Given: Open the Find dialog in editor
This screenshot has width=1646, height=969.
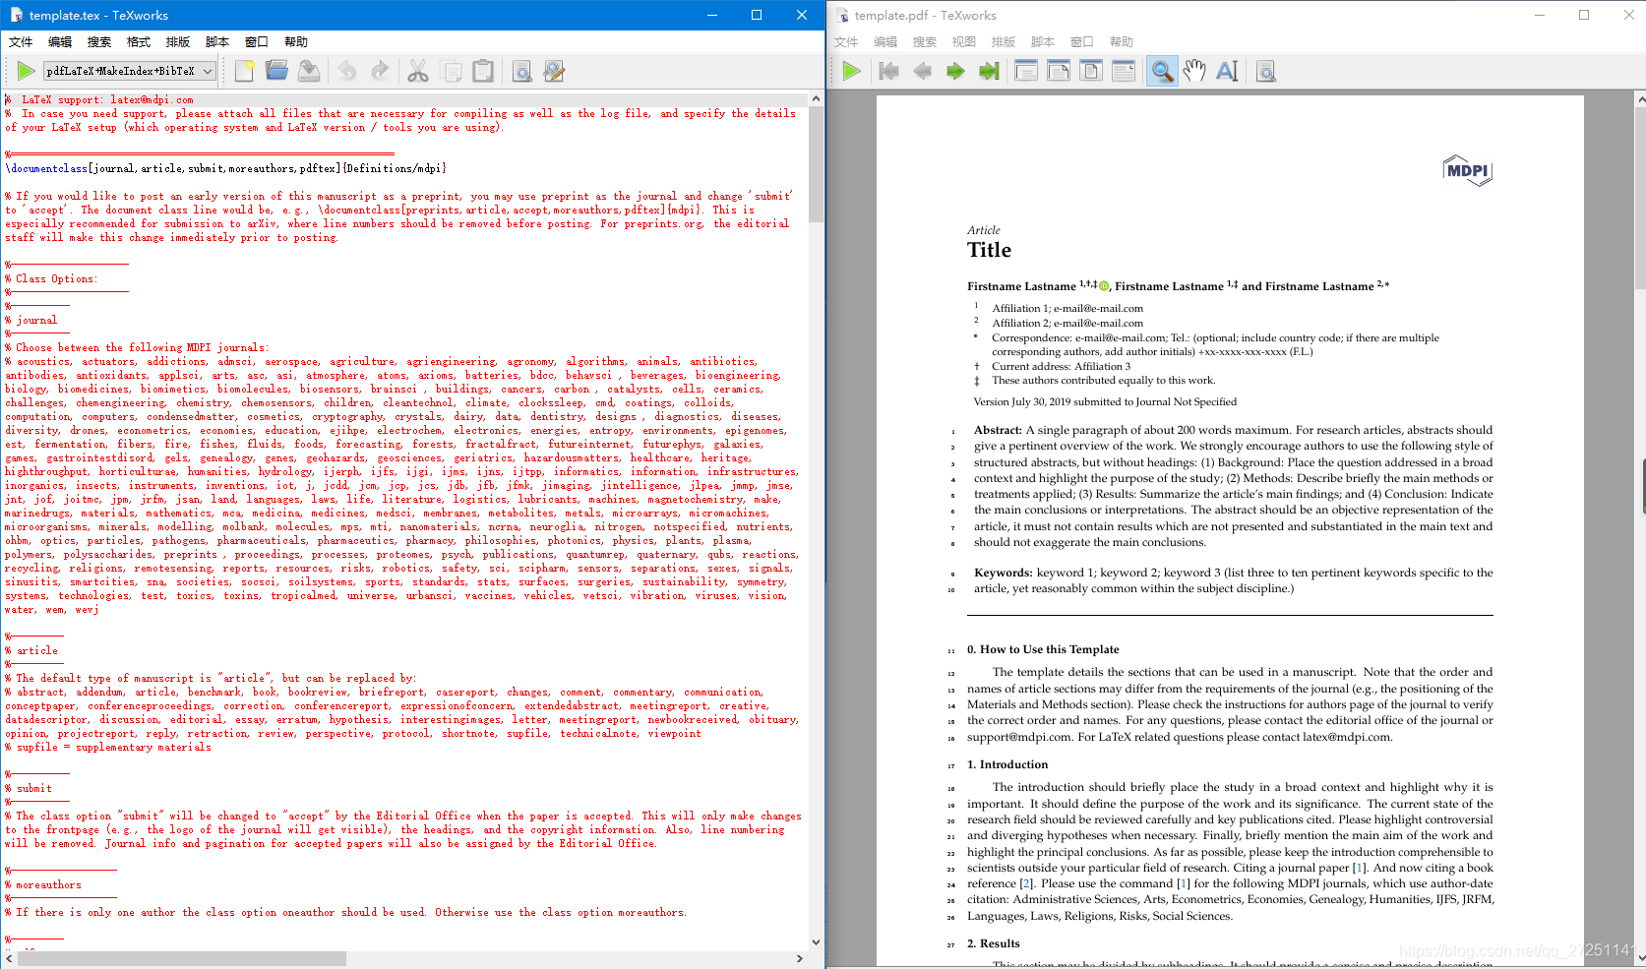Looking at the screenshot, I should [521, 71].
